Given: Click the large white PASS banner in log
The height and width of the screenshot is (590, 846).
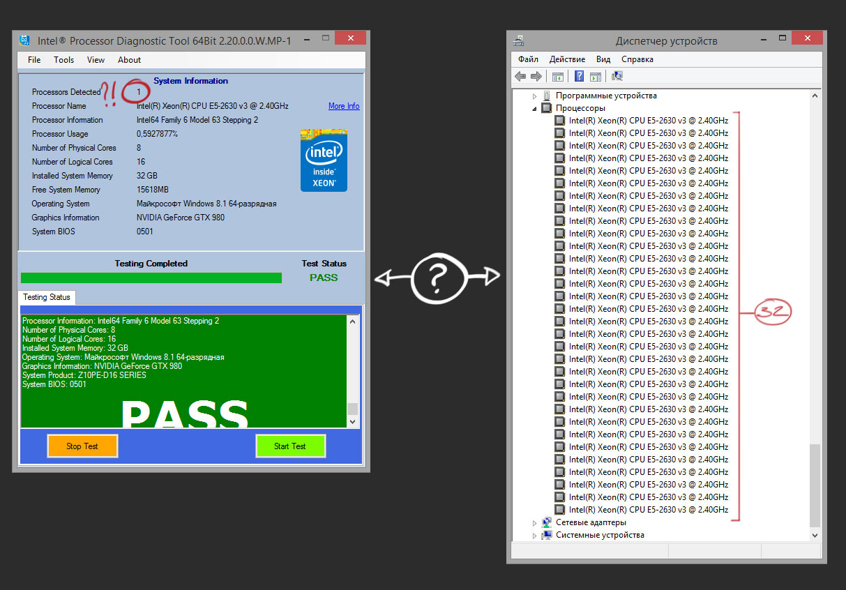Looking at the screenshot, I should coord(185,413).
